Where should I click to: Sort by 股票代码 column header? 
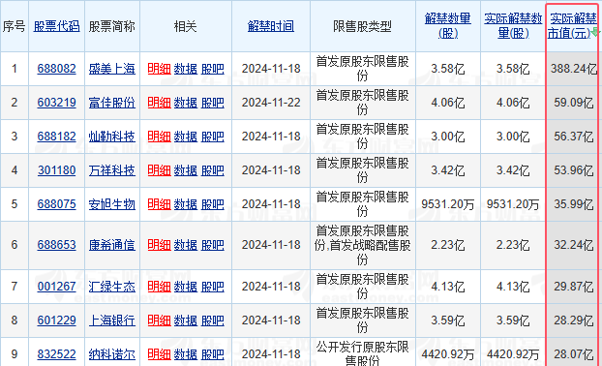57,26
